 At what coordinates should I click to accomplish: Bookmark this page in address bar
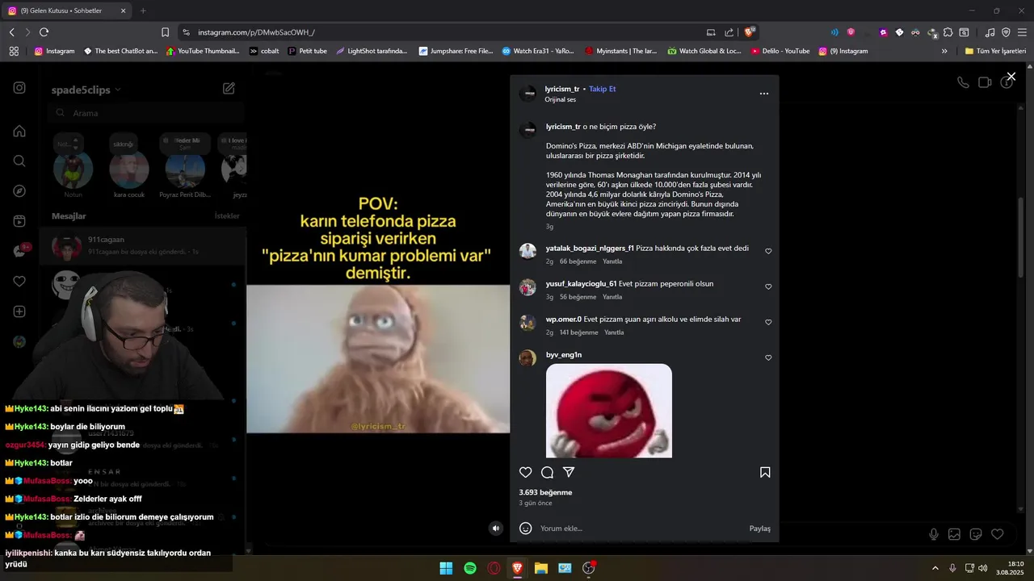pyautogui.click(x=165, y=32)
